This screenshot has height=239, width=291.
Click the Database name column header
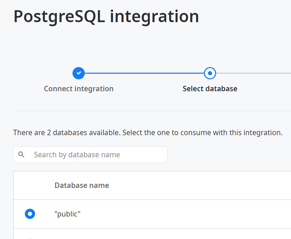pos(82,185)
